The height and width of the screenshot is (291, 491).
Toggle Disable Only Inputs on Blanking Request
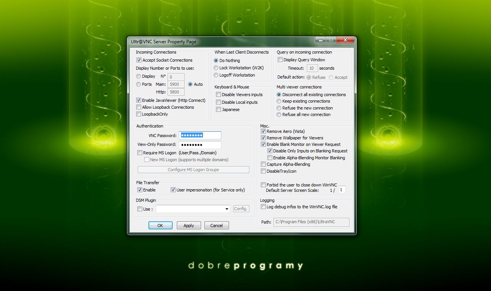click(270, 151)
